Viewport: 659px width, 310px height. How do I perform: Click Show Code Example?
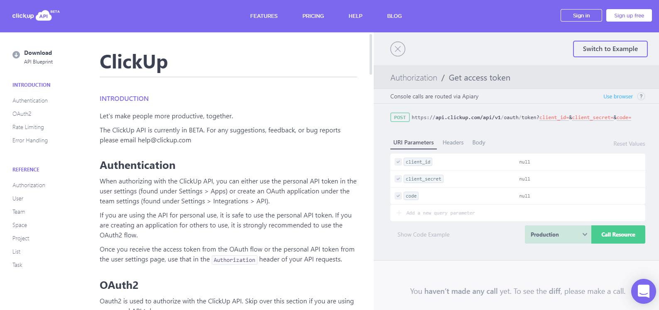(423, 234)
